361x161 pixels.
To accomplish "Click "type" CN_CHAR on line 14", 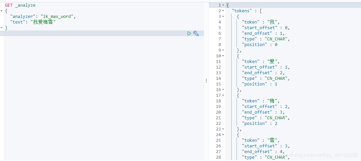I will (x=266, y=79).
